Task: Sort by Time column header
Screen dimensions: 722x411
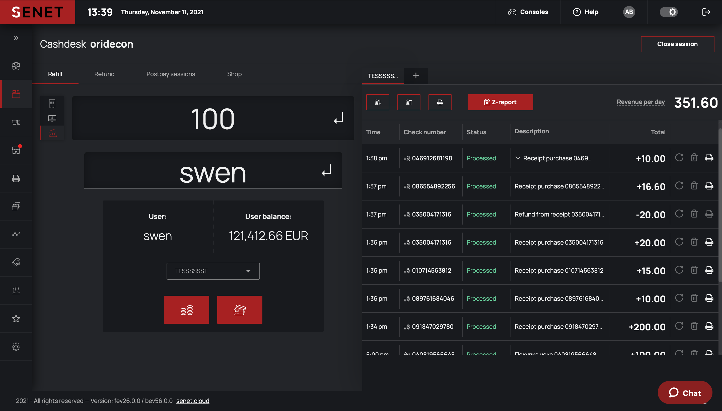Action: (x=373, y=132)
